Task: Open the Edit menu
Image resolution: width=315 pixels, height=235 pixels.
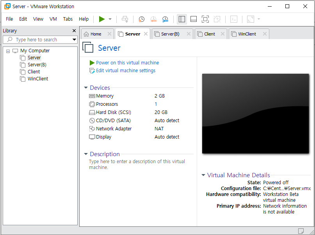Action: click(23, 19)
